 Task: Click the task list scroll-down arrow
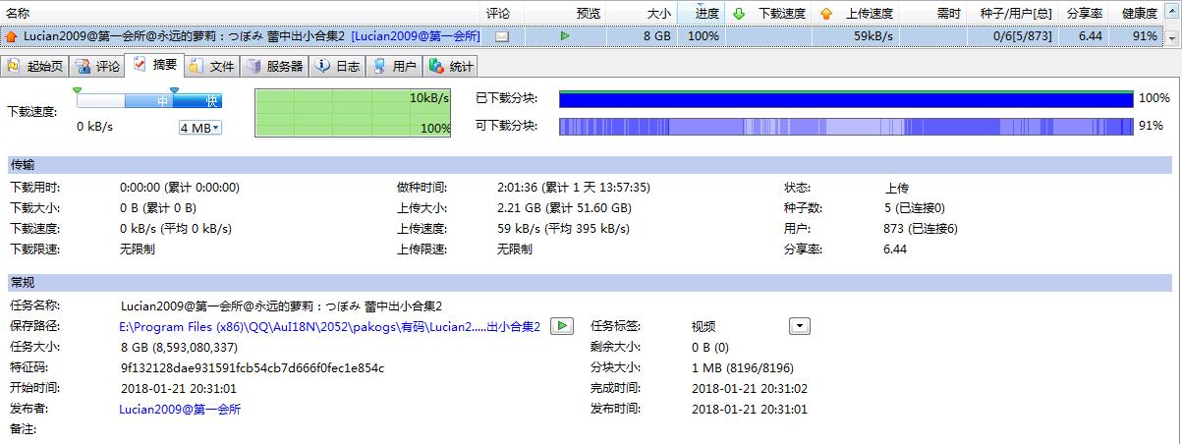(x=1172, y=37)
